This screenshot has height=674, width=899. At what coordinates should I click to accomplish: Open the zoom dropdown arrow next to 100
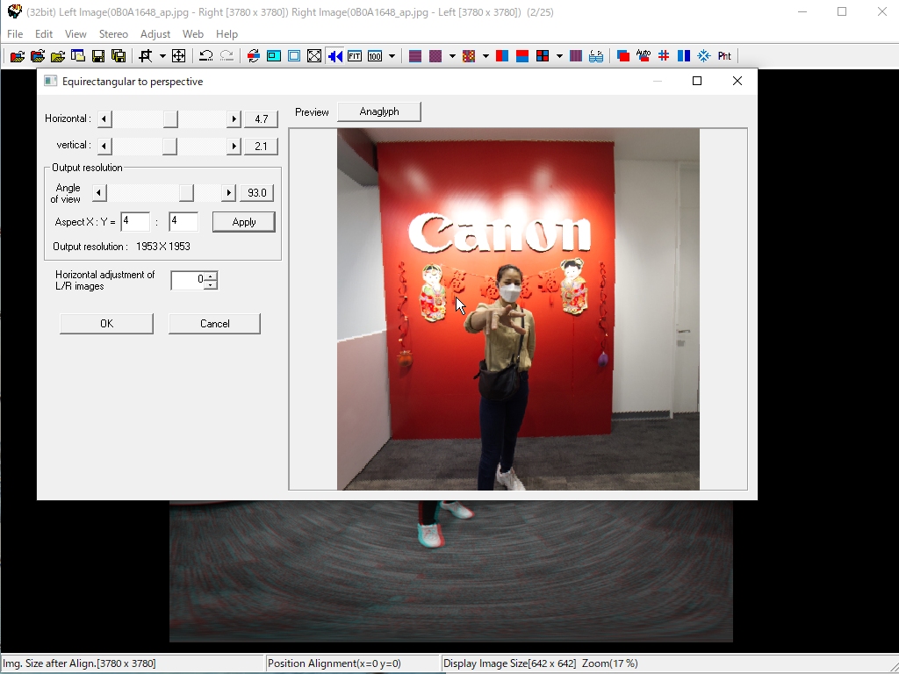pos(392,55)
